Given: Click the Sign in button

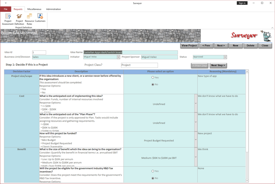Looking at the screenshot, I should pyautogui.click(x=242, y=3).
